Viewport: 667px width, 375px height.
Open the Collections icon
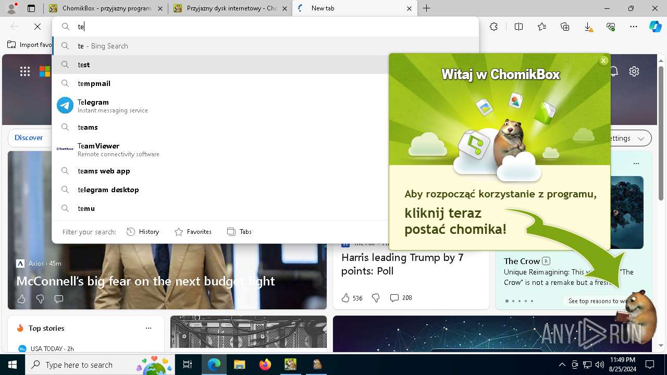tap(565, 27)
